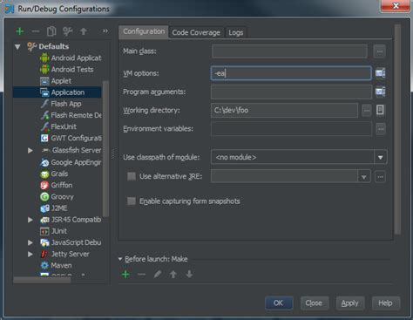Click the right-side settings panel scrollbar

click(397, 129)
